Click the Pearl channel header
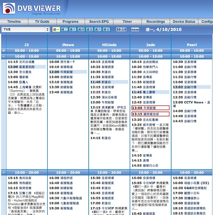 (x=192, y=45)
